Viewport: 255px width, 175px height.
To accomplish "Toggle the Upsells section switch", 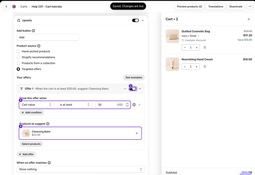I will 135,20.
